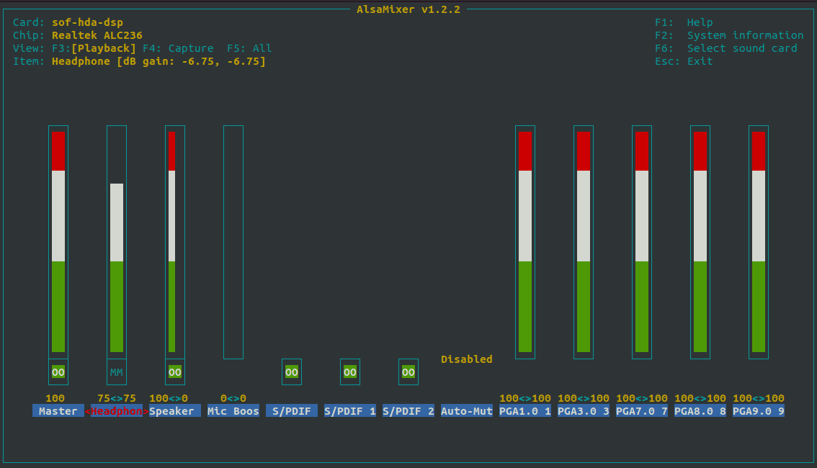Toggle the S/PDIF mute box
This screenshot has width=817, height=468.
[x=292, y=372]
